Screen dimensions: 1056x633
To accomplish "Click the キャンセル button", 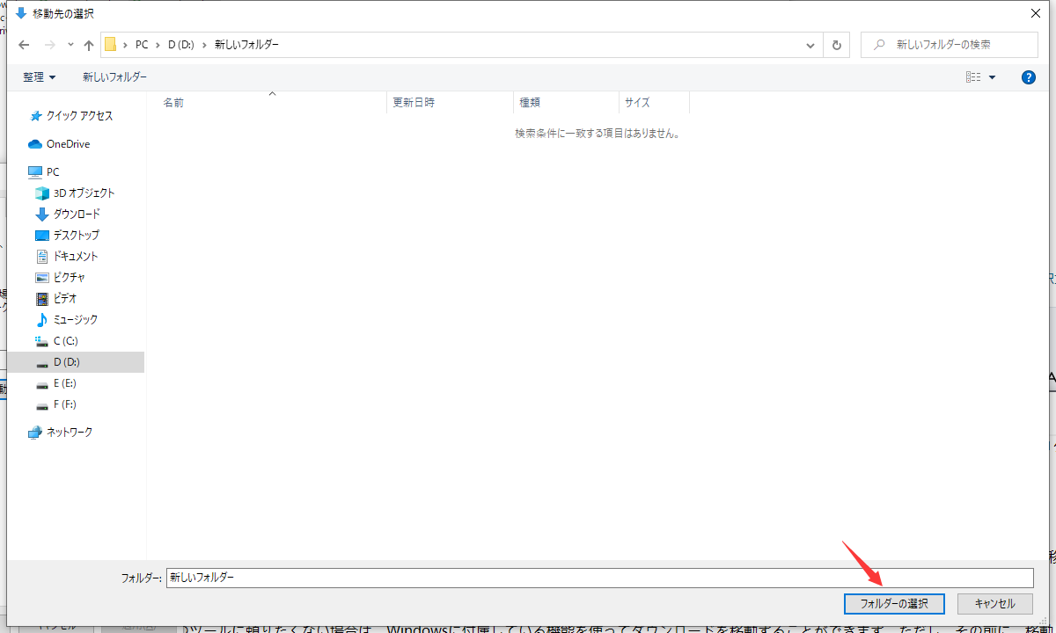I will [x=994, y=604].
